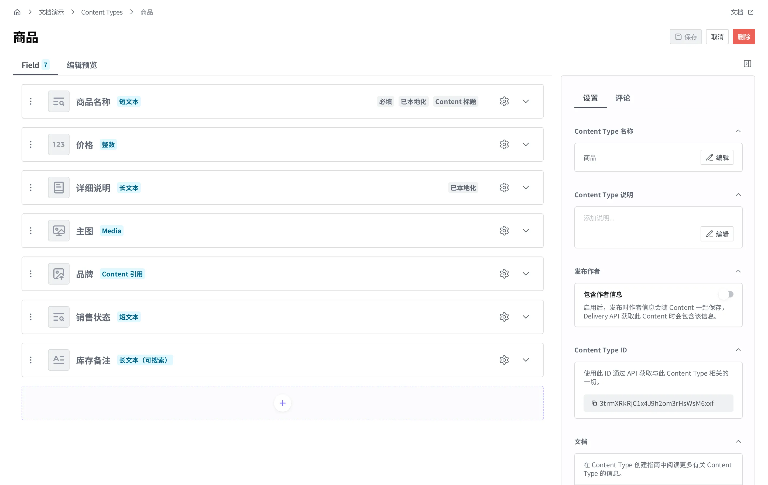The image size is (768, 485).
Task: Open settings gear for 主图 field
Action: 504,231
